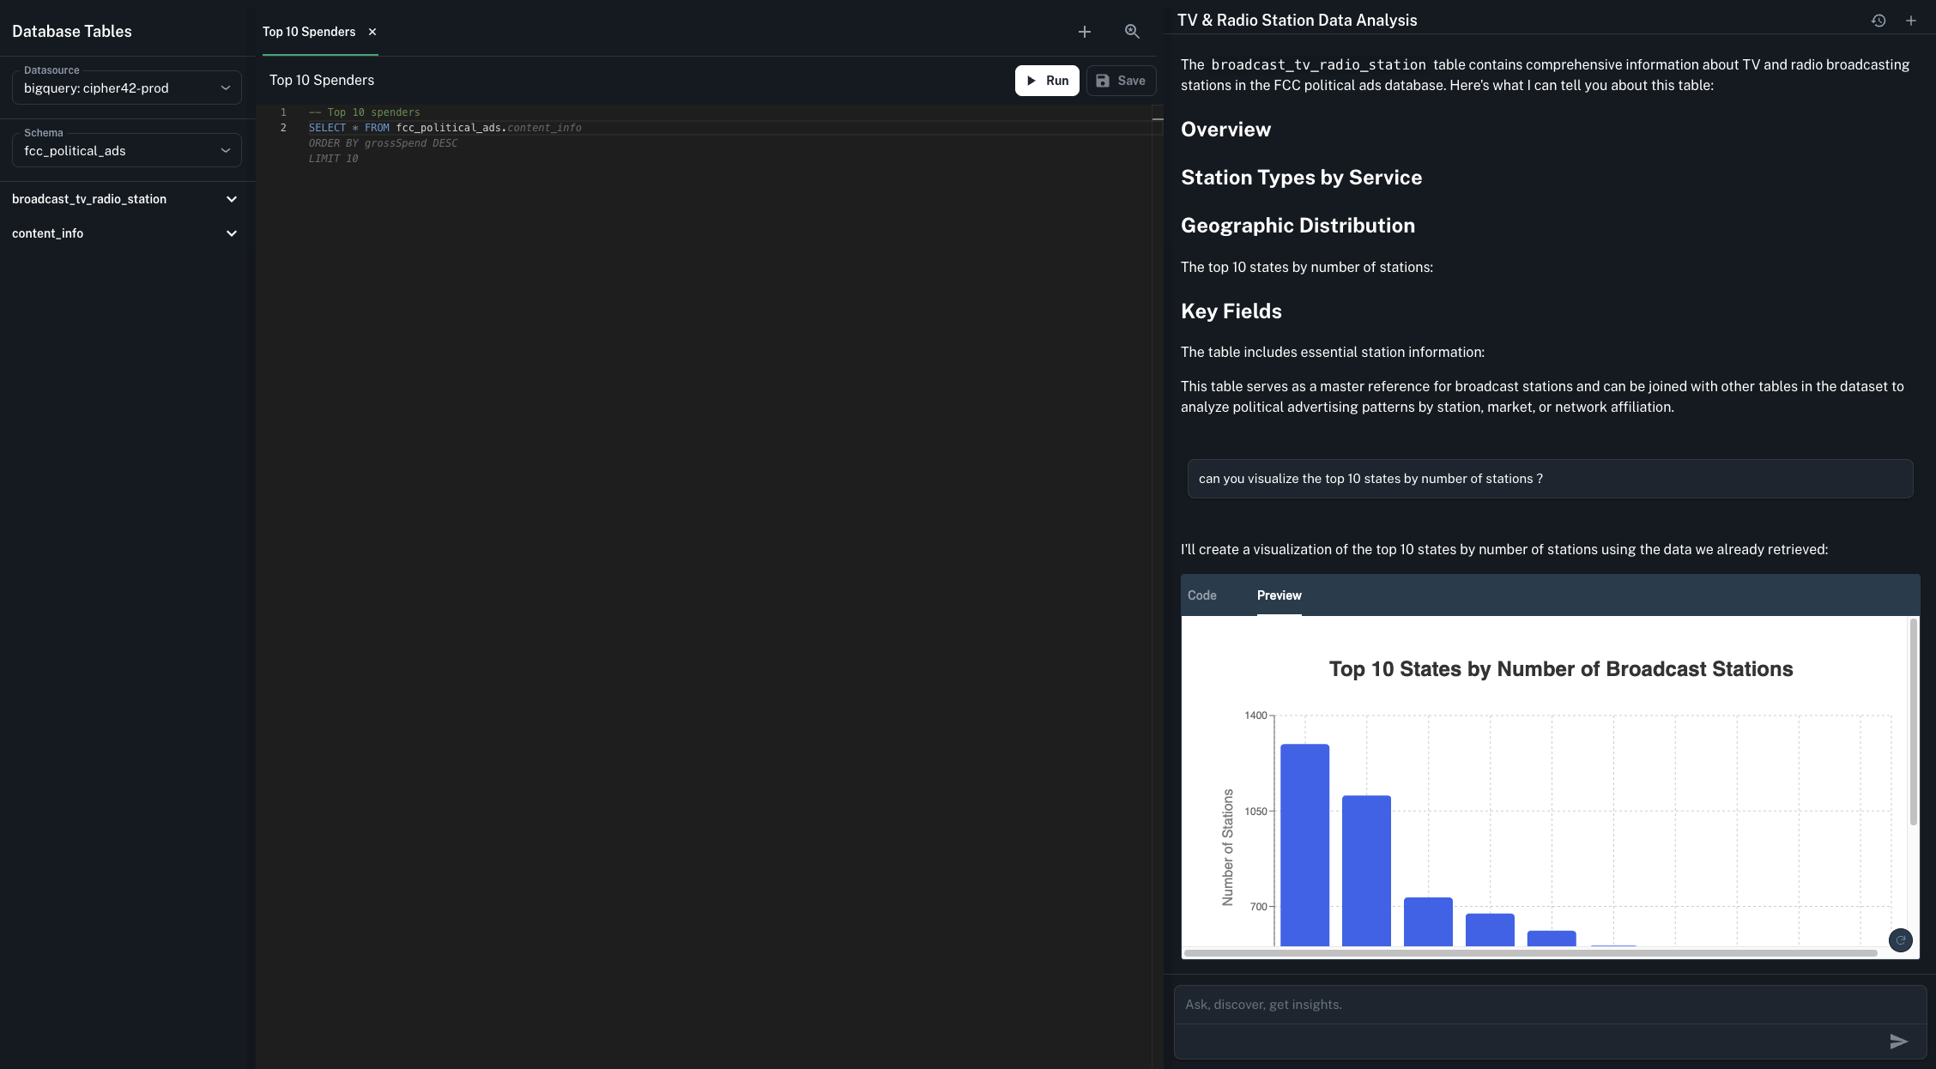Click the Save button with disk icon
Viewport: 1936px width, 1069px height.
pyautogui.click(x=1121, y=81)
